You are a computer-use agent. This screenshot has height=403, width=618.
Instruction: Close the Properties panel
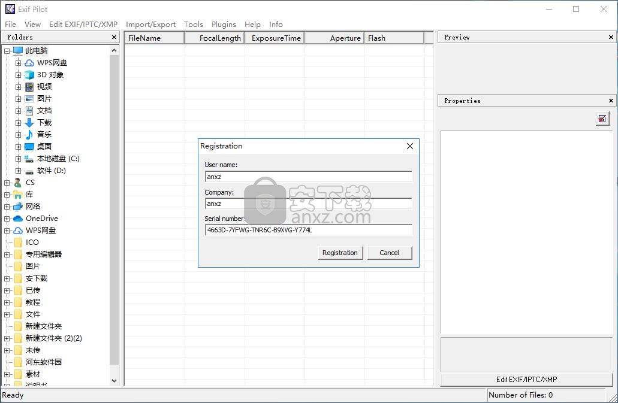click(611, 101)
